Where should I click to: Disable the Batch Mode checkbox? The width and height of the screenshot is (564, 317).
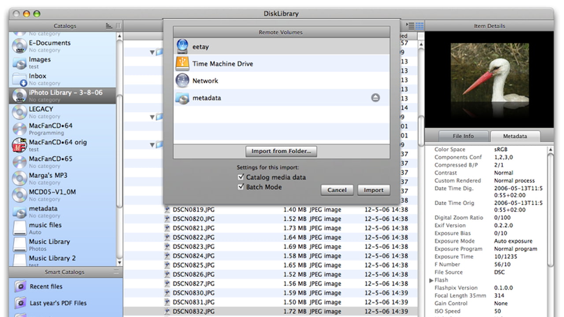point(241,187)
